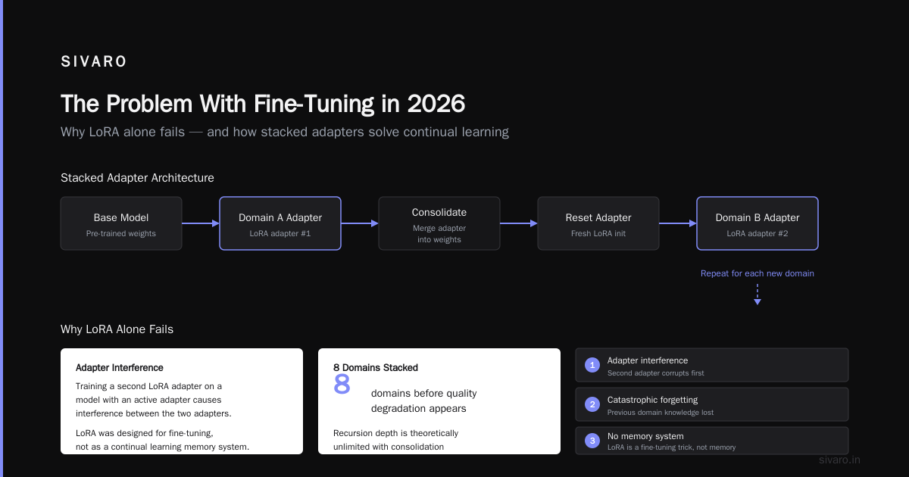Click arrow between Base Model and Domain A

(201, 223)
